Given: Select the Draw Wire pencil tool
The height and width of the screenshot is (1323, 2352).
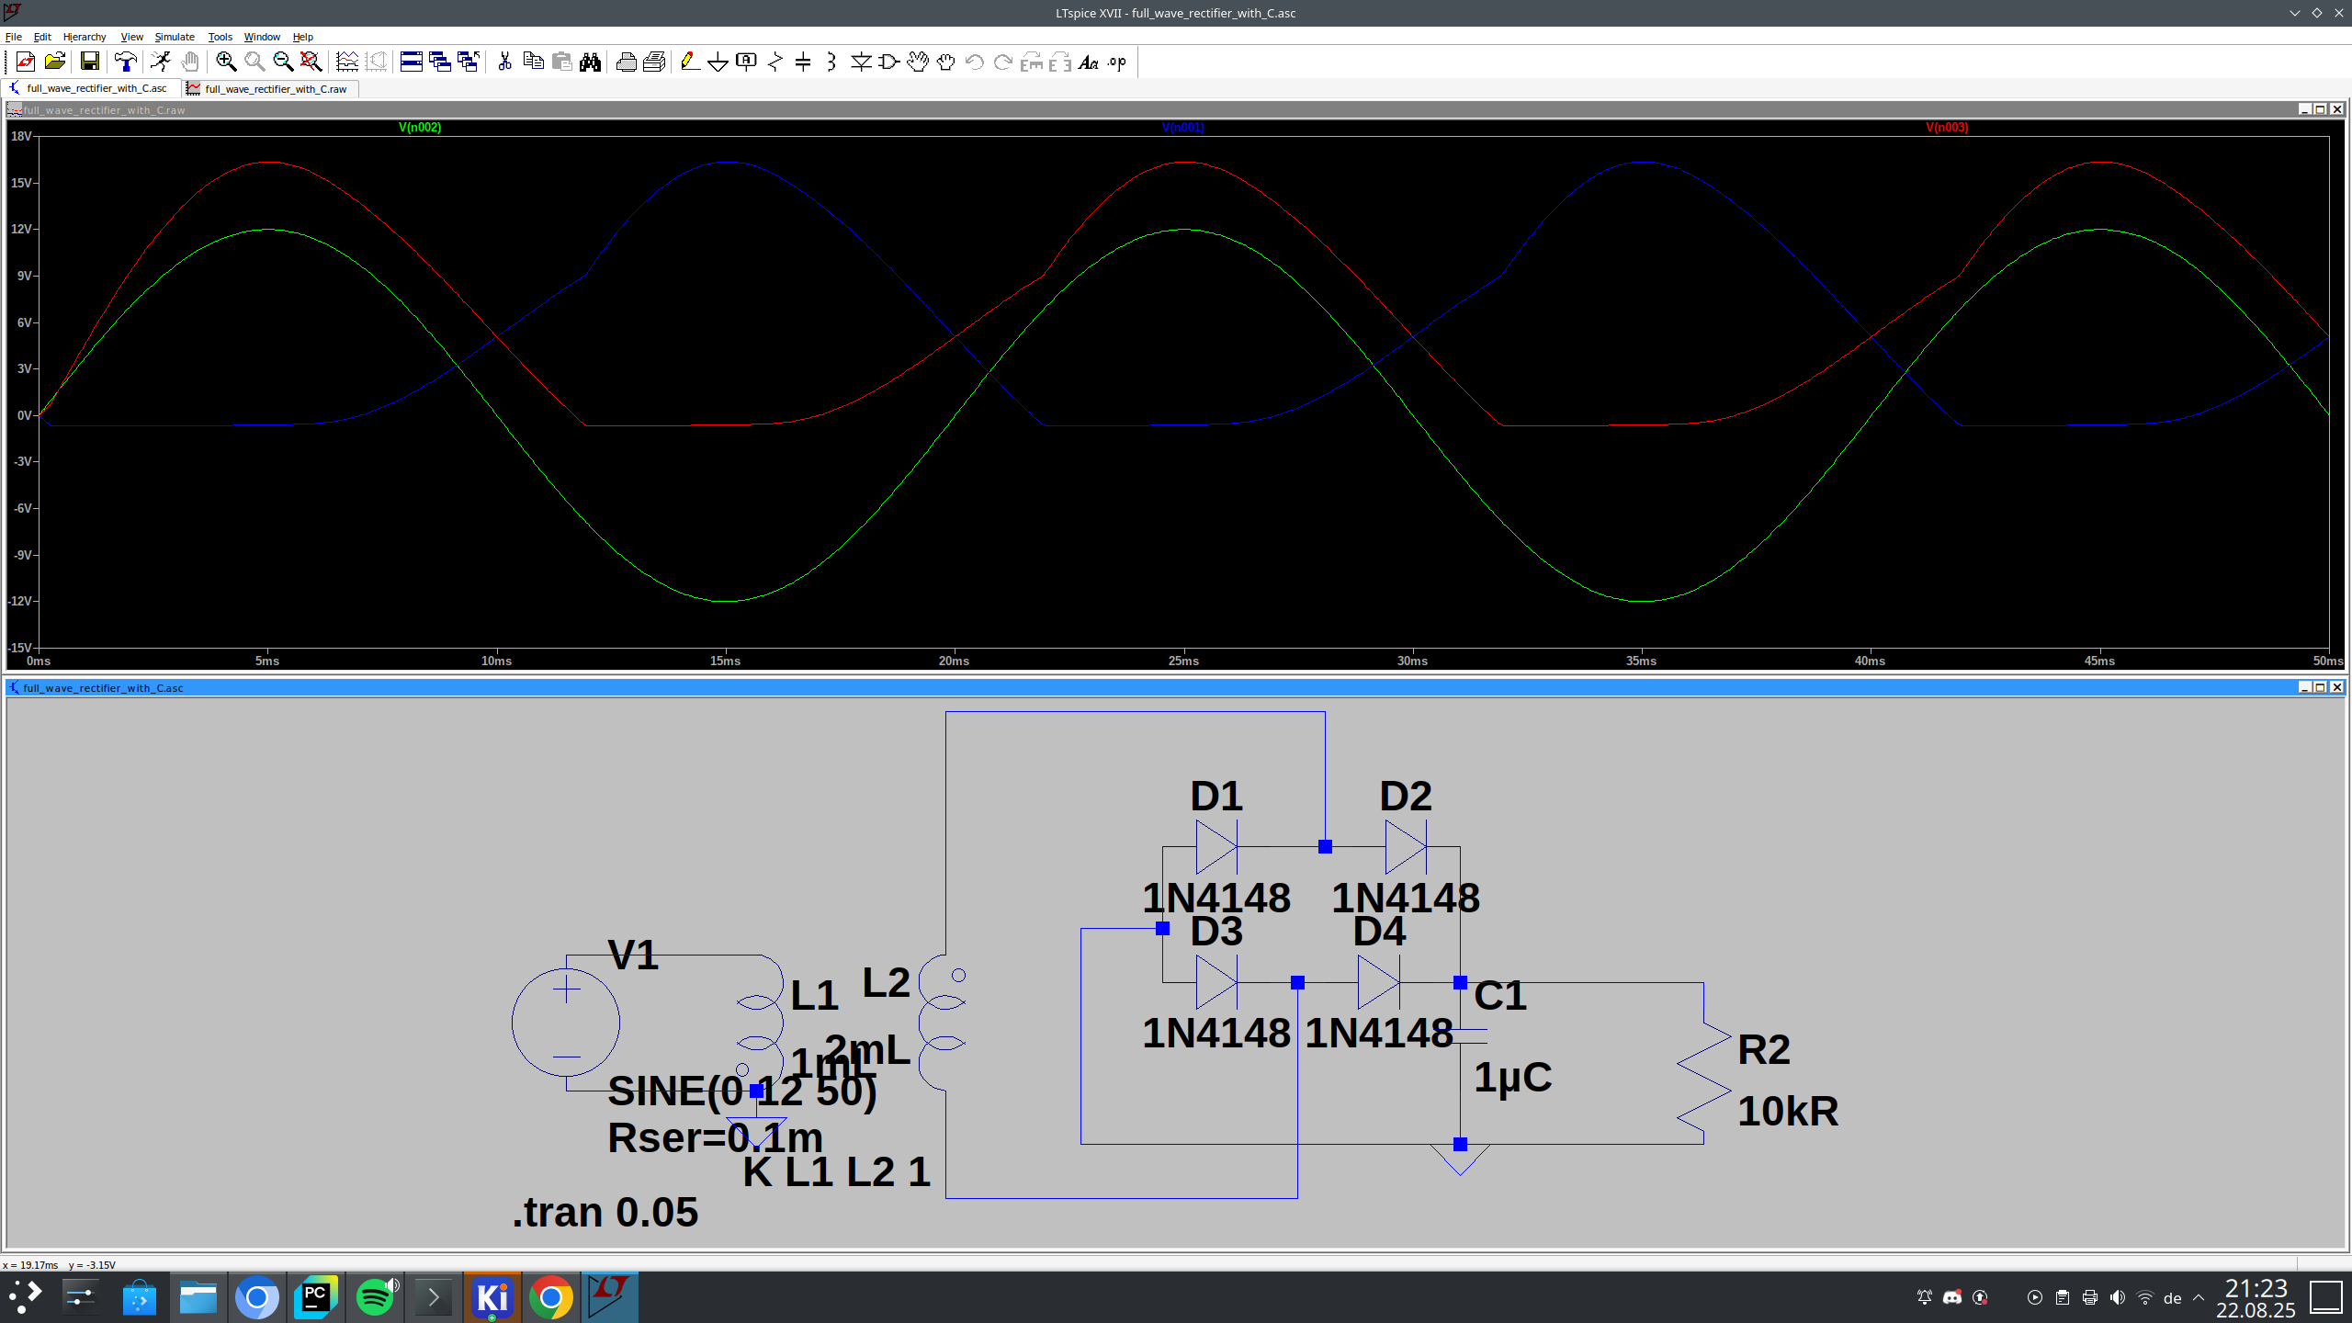Looking at the screenshot, I should [x=690, y=62].
